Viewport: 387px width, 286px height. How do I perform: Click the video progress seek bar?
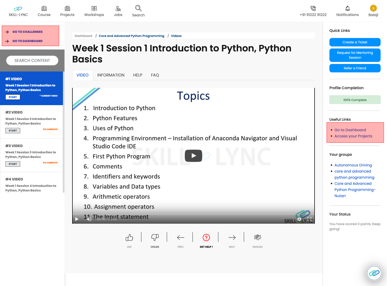point(193,214)
